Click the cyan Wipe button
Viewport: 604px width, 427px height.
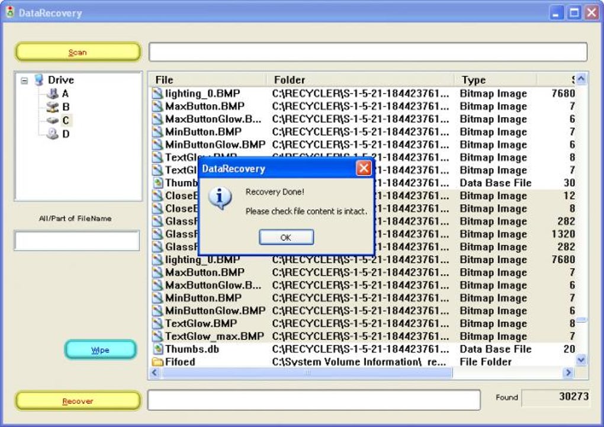point(100,350)
